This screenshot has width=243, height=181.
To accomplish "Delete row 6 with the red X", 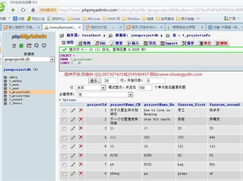I will (x=81, y=155).
